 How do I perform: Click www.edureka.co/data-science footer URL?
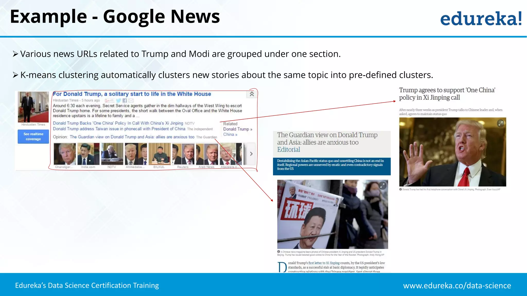(457, 285)
